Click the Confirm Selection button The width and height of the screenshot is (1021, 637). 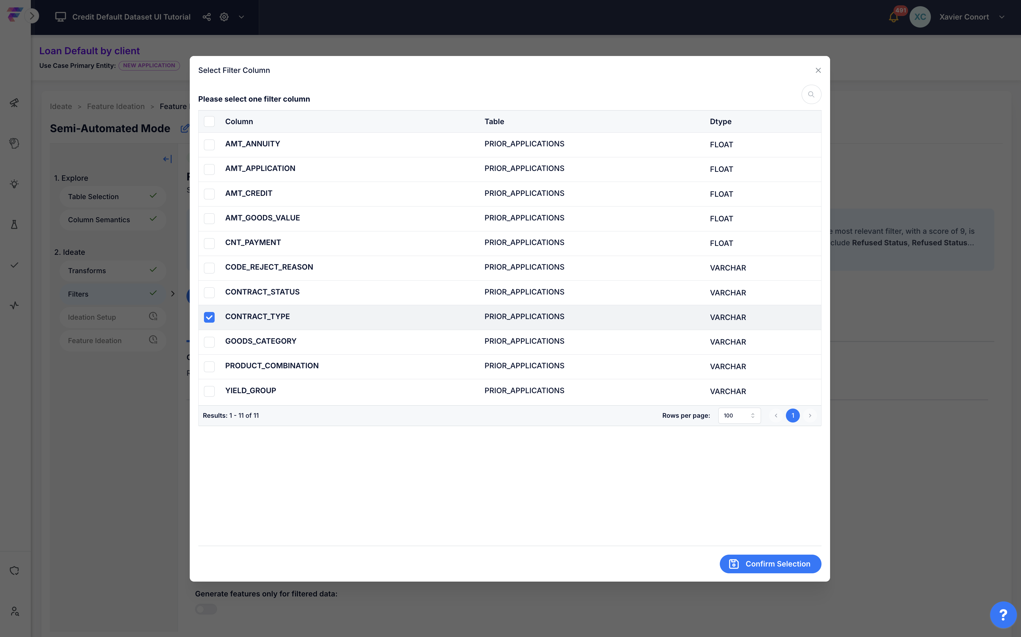coord(770,564)
